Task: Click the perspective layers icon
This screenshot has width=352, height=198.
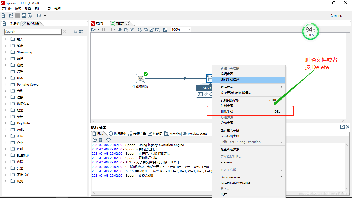Action: pyautogui.click(x=39, y=15)
